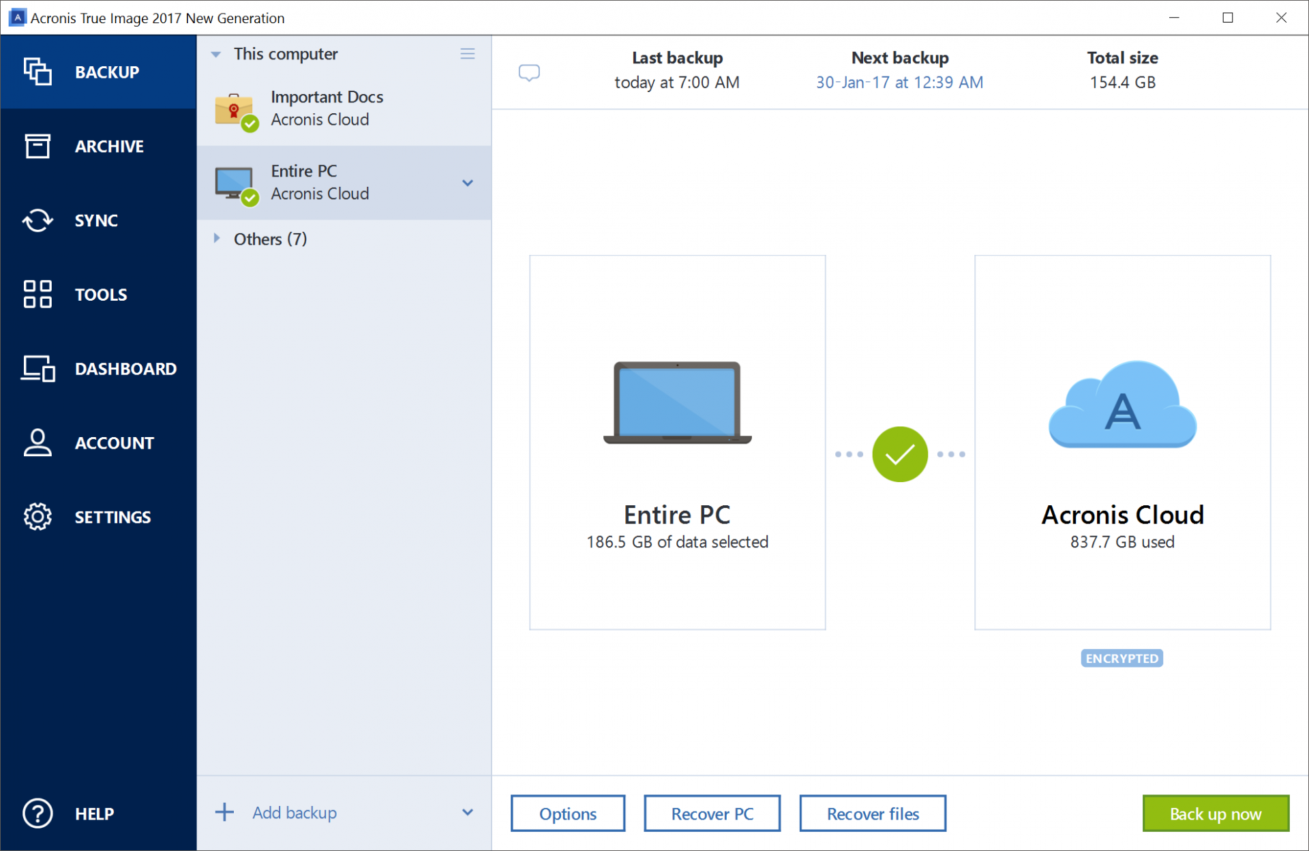Screen dimensions: 1309x851
Task: Click the encrypted badge on Acronis Cloud
Action: pos(1121,657)
